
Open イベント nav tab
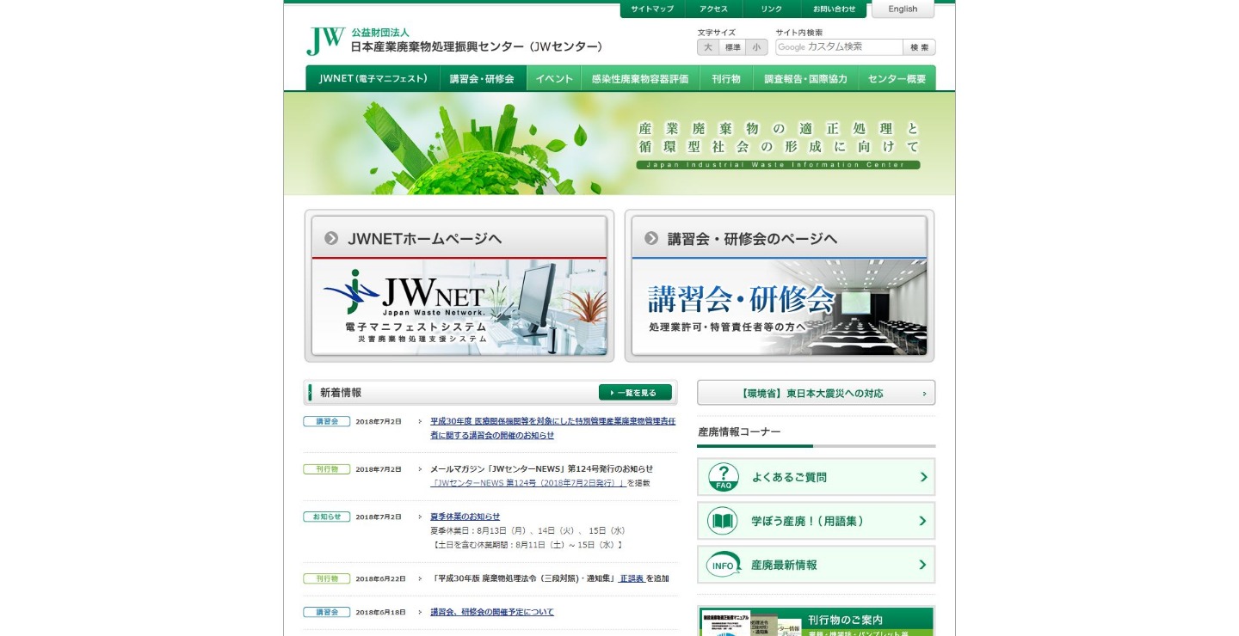554,78
